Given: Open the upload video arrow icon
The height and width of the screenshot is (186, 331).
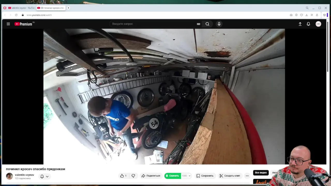Looking at the screenshot, I should (300, 24).
